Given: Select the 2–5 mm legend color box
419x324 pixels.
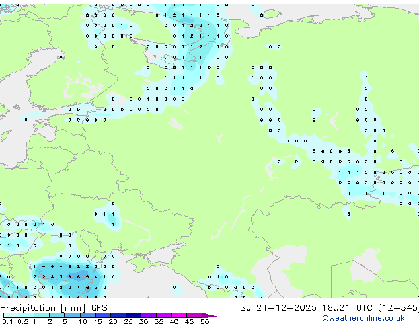Looking at the screenshot, I should coord(57,315).
